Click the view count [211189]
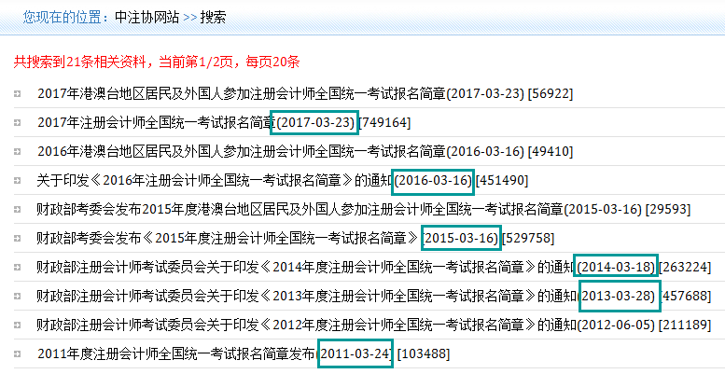 (685, 325)
